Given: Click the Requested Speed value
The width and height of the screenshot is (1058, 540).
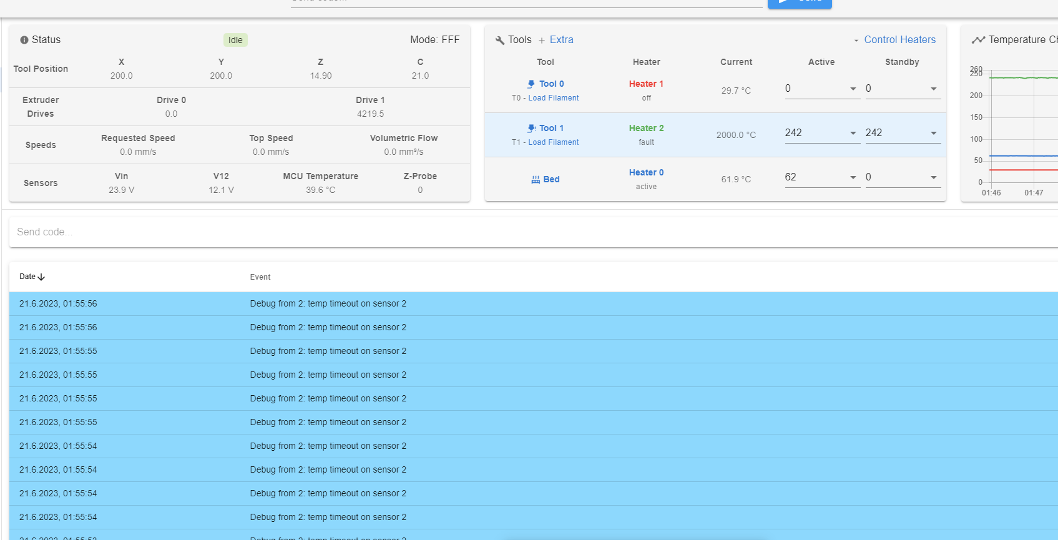Looking at the screenshot, I should pyautogui.click(x=138, y=152).
